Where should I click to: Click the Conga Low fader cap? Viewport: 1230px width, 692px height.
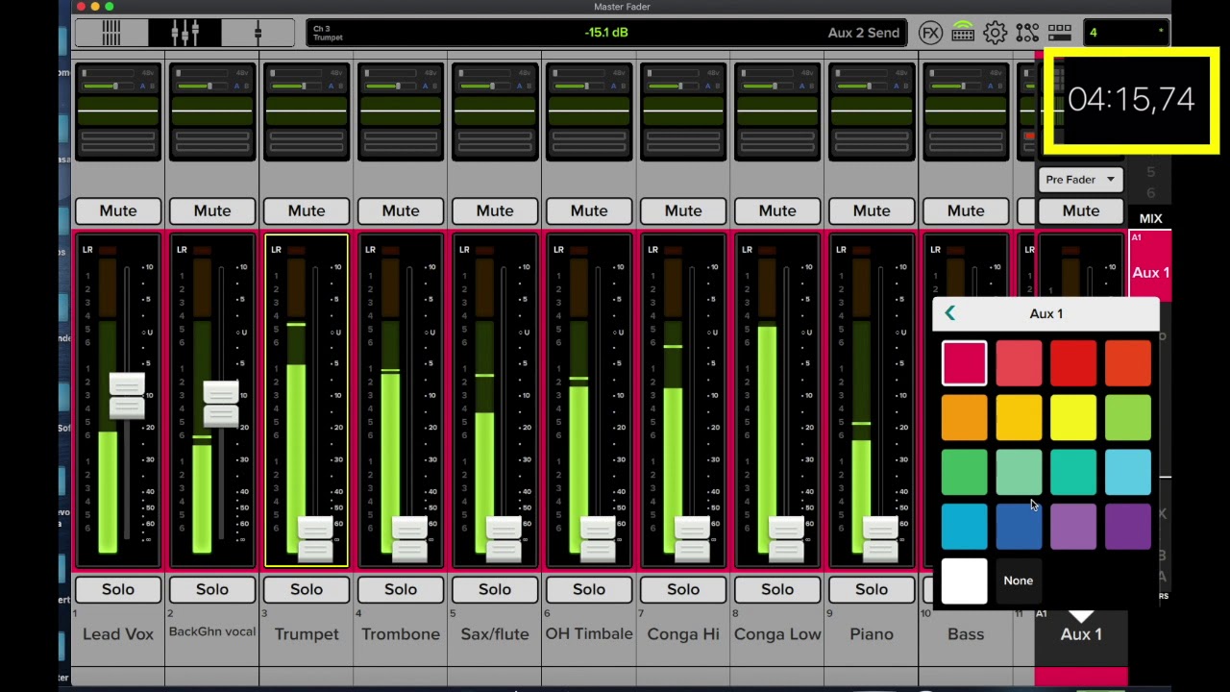pyautogui.click(x=786, y=538)
